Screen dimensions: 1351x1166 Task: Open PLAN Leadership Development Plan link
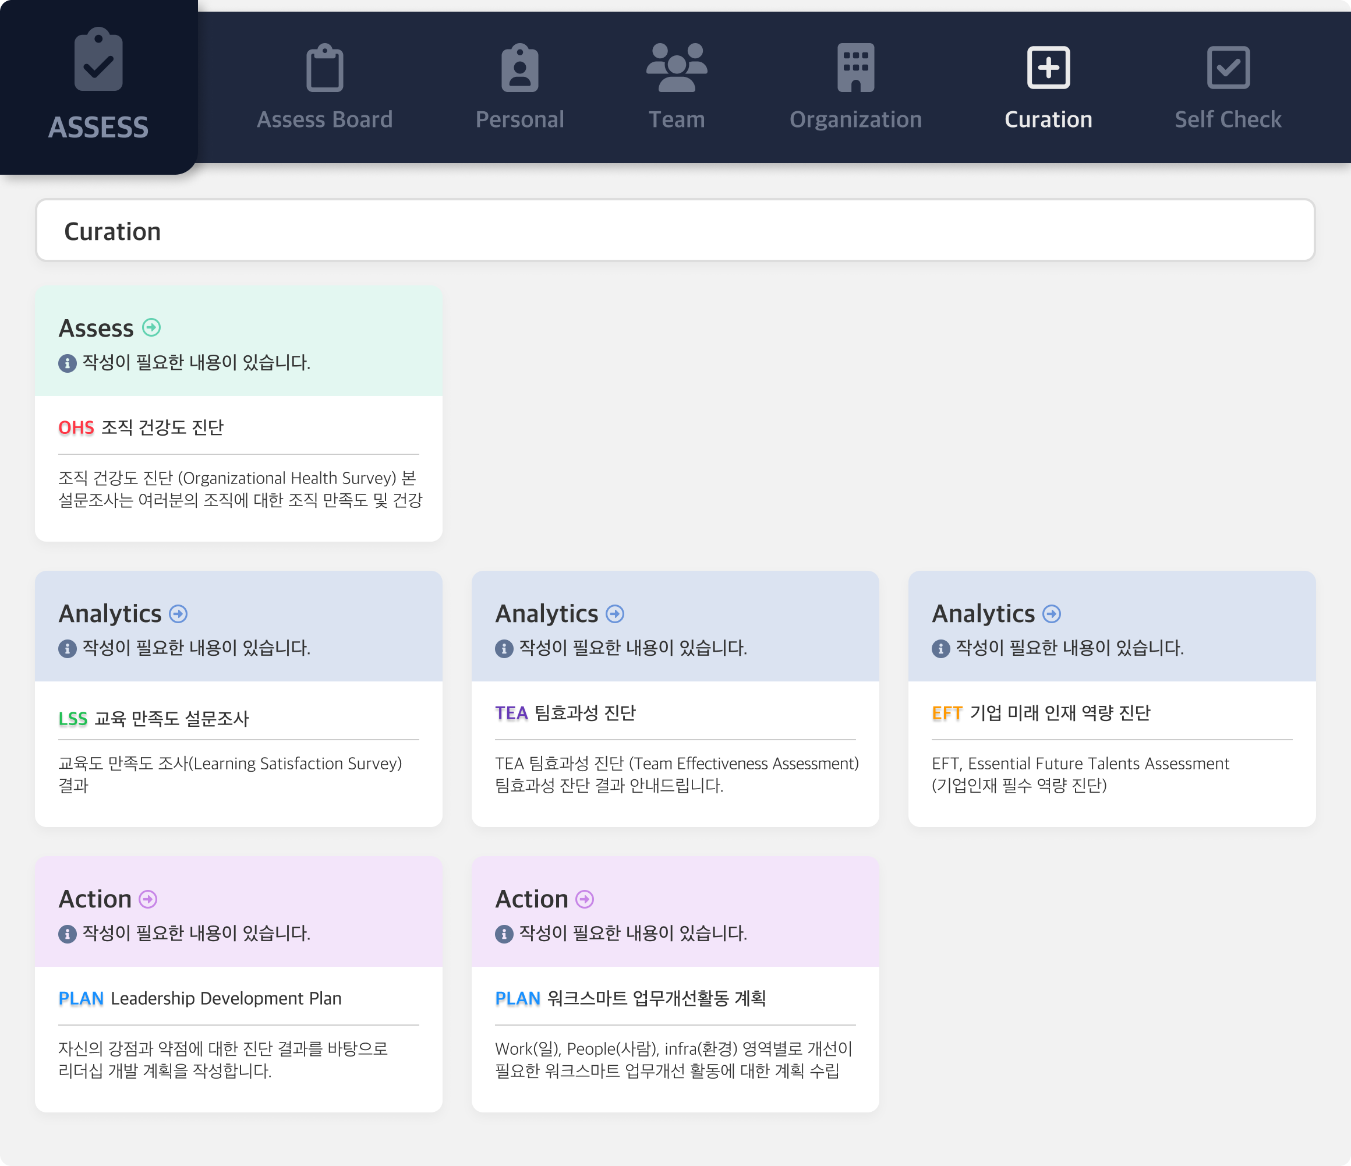coord(200,998)
